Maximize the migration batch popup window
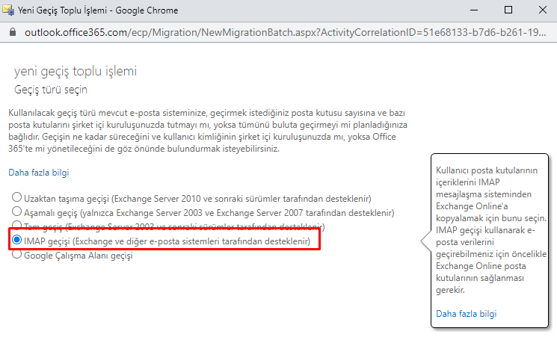The height and width of the screenshot is (340, 557). 508,10
